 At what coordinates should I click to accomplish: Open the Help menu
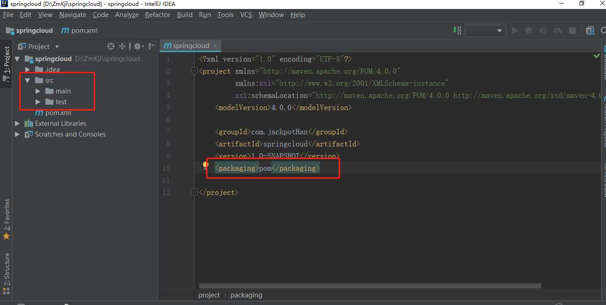click(298, 15)
